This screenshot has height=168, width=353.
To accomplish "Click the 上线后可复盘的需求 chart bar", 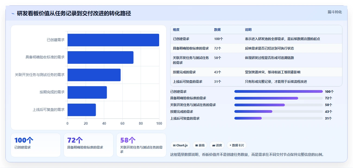I will 82,110.
